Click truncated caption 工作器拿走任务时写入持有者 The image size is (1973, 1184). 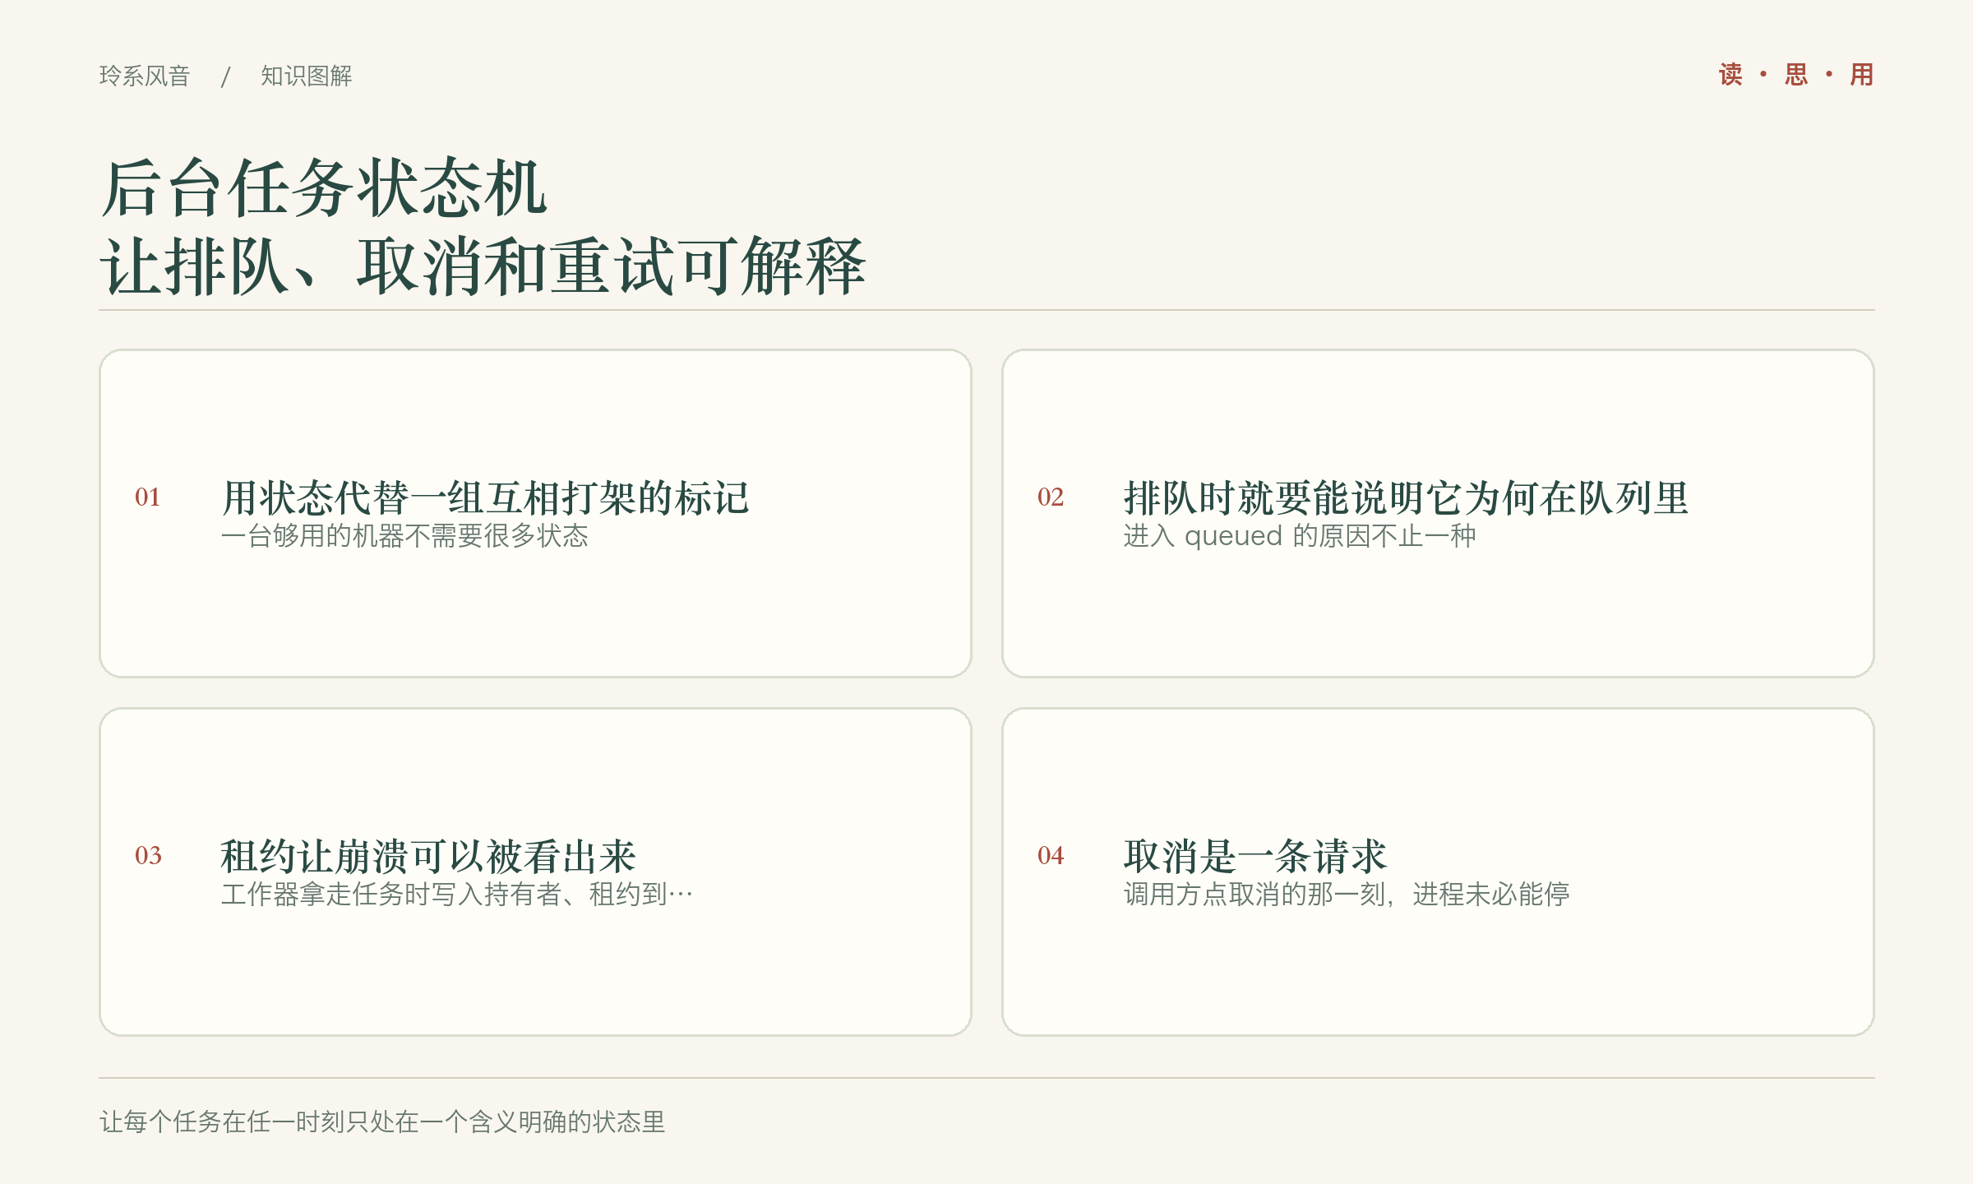[x=457, y=895]
